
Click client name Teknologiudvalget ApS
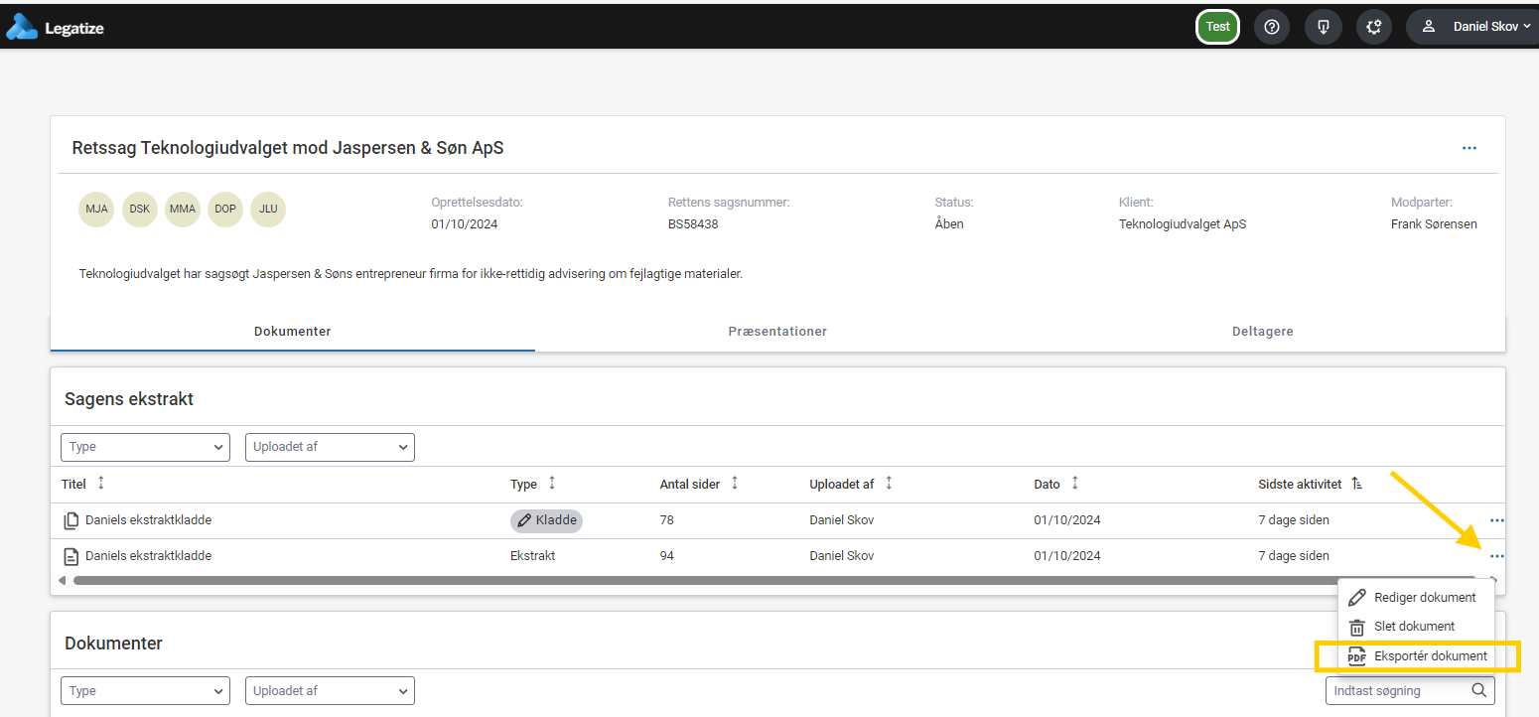pos(1183,224)
